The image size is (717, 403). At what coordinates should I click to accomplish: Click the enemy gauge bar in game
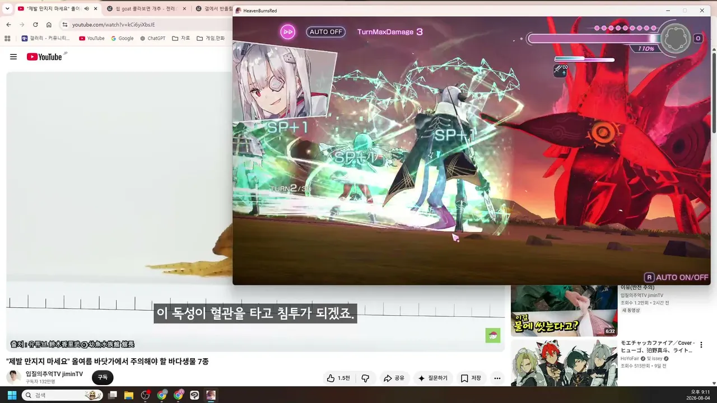594,39
